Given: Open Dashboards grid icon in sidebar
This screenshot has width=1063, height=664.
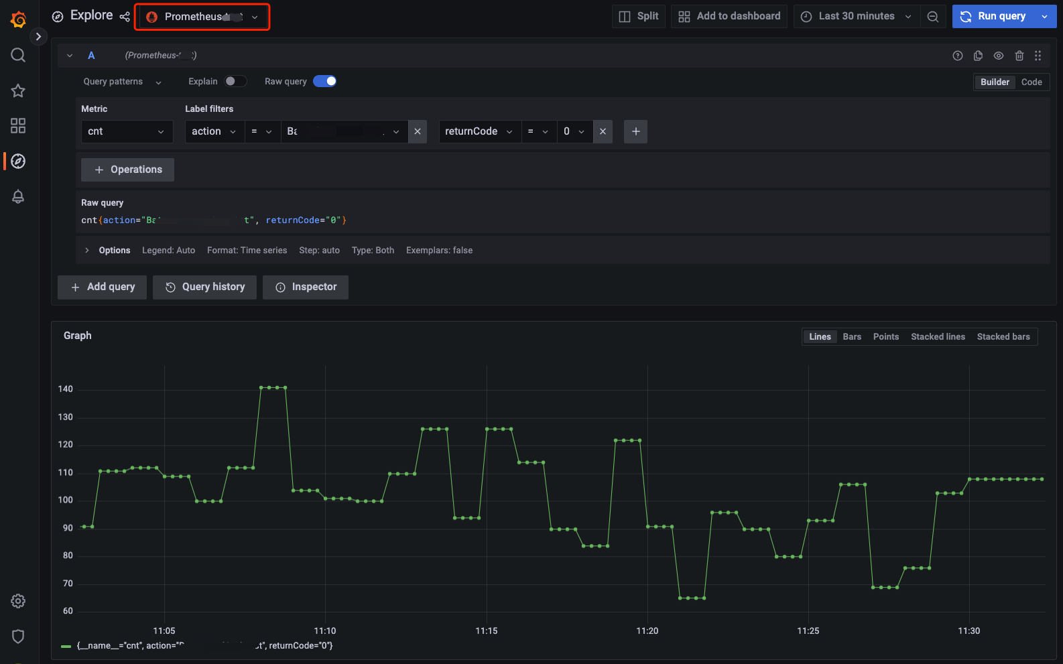Looking at the screenshot, I should pos(18,126).
